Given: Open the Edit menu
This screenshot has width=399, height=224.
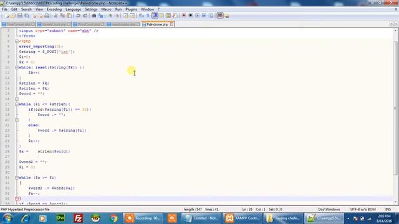Looking at the screenshot, I should 14,9.
